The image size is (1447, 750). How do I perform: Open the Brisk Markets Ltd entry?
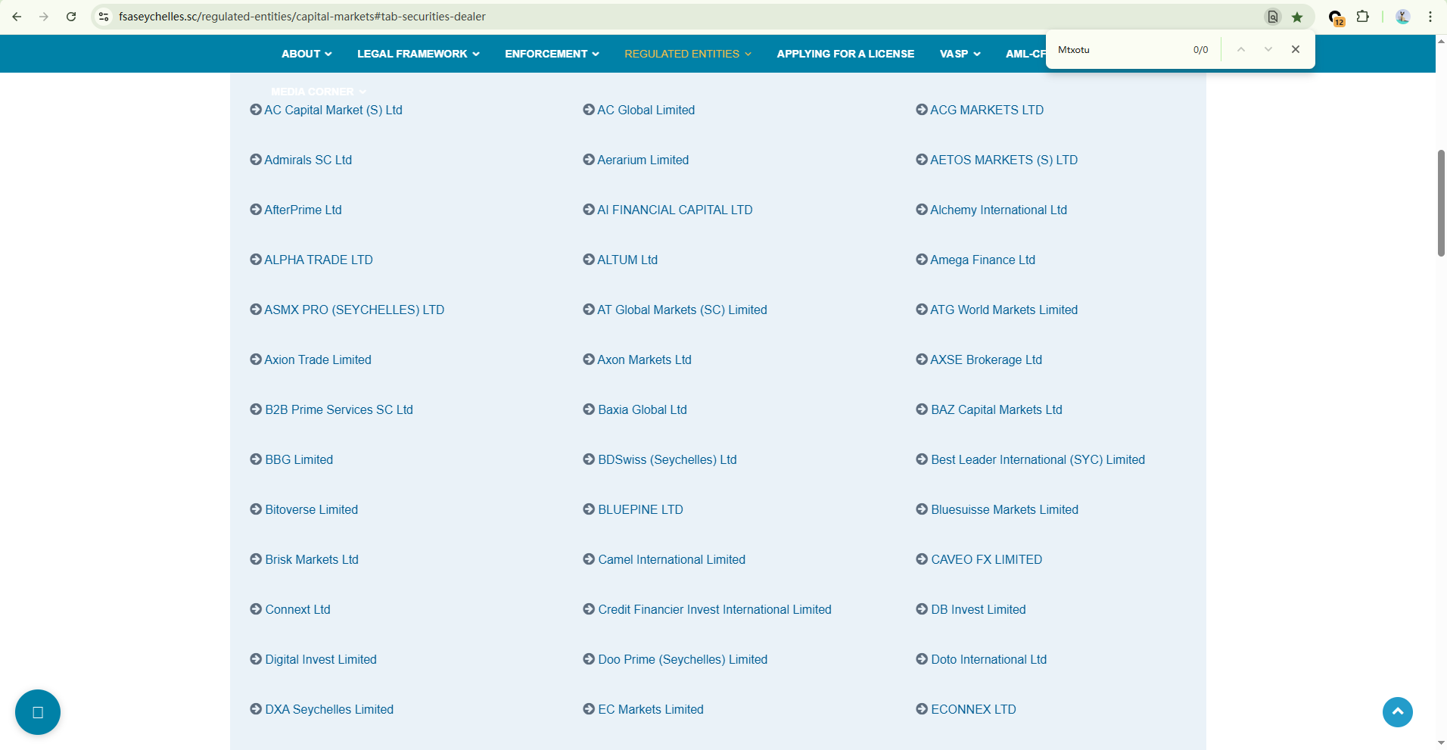312,559
